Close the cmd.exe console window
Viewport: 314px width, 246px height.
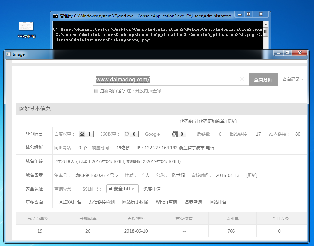(261, 14)
